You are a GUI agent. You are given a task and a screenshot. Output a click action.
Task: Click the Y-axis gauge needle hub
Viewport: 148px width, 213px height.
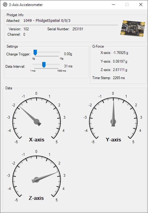click(113, 121)
